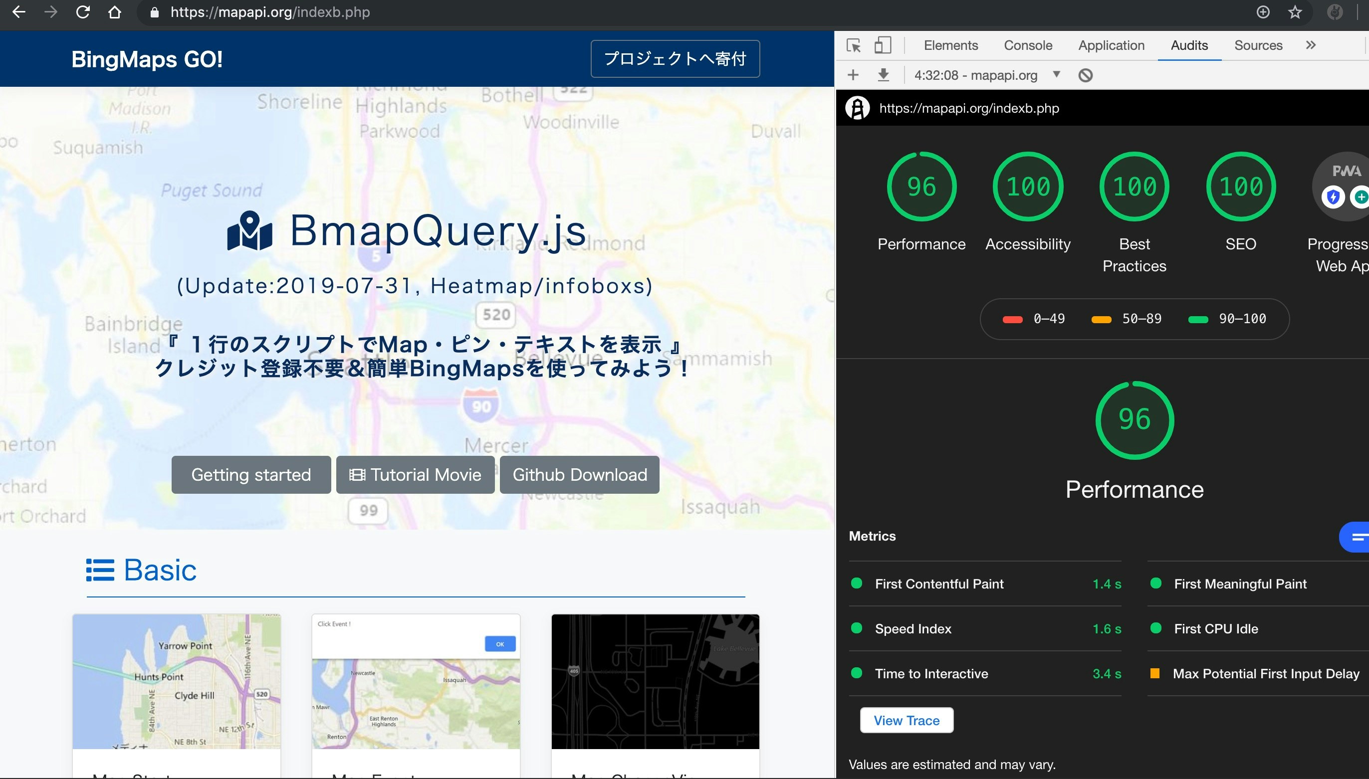Click the Lighthouse logo icon

tap(857, 108)
